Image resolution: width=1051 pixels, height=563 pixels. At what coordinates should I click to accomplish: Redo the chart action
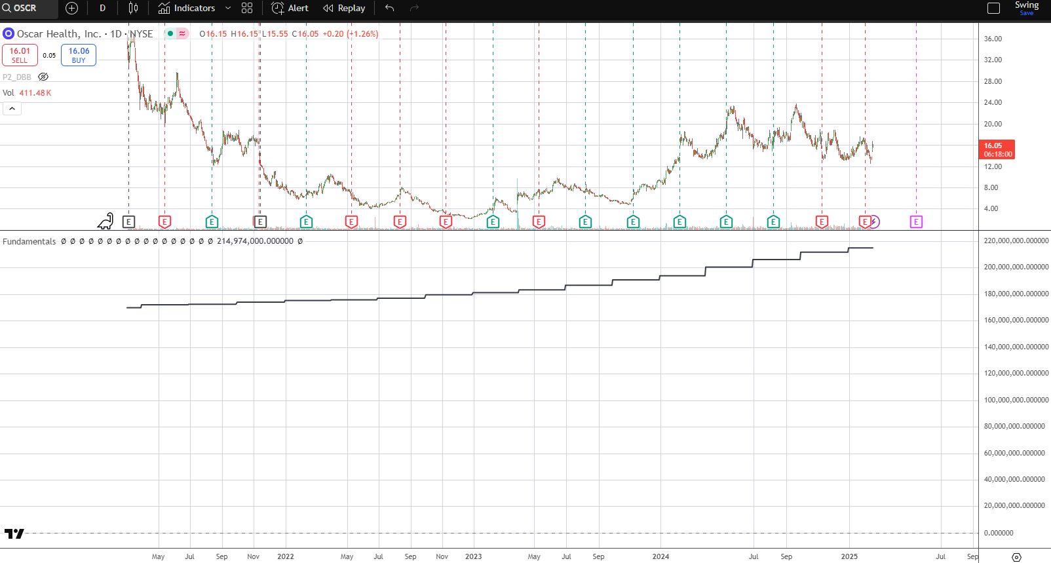pos(414,9)
